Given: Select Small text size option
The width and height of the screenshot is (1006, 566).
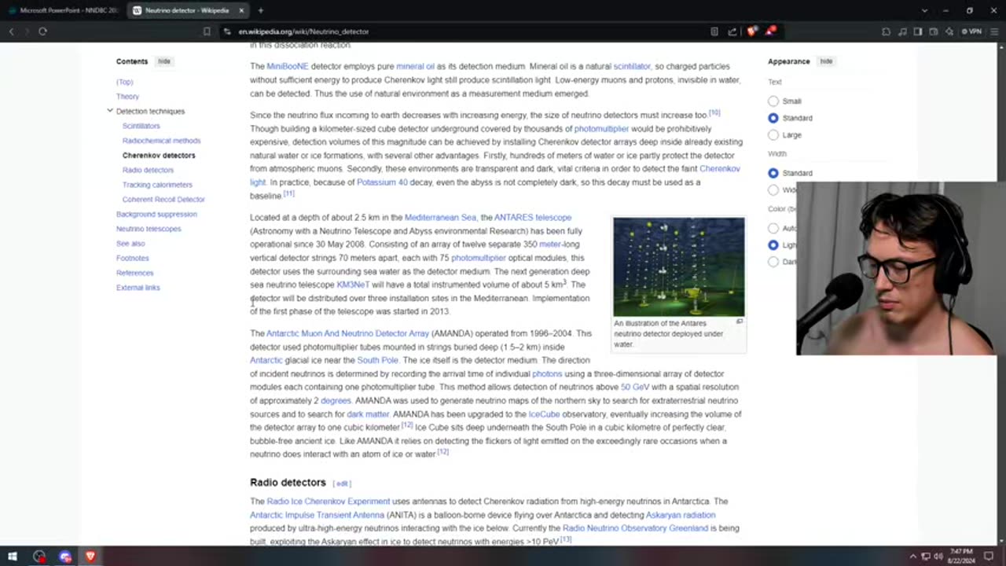Looking at the screenshot, I should (773, 101).
